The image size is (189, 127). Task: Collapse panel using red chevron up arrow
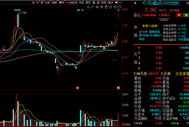click(164, 19)
